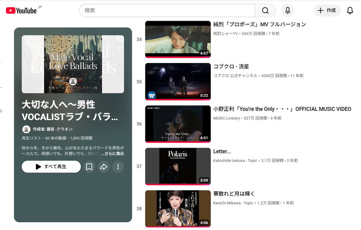Open the notifications bell

click(350, 11)
